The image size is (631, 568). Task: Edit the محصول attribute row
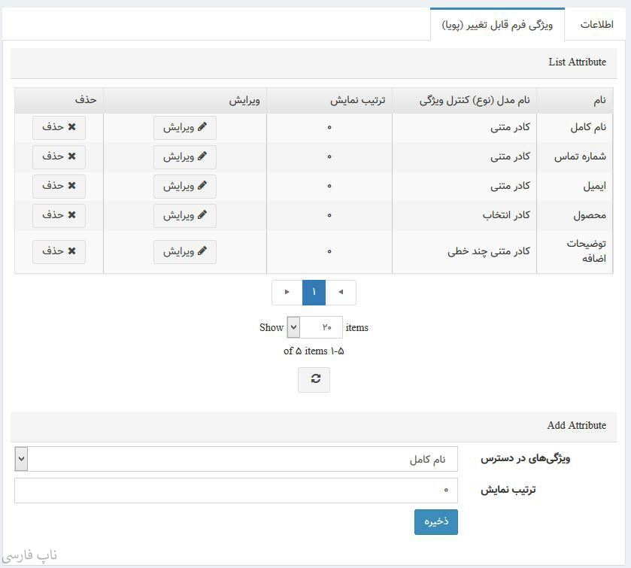185,215
